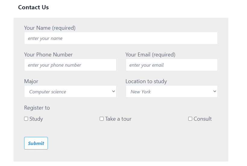
Task: Click the "Consult" option label text
Action: (203, 119)
